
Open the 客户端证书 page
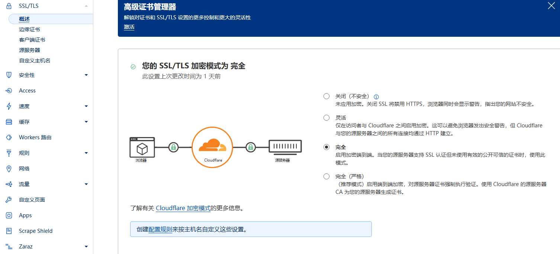(32, 40)
